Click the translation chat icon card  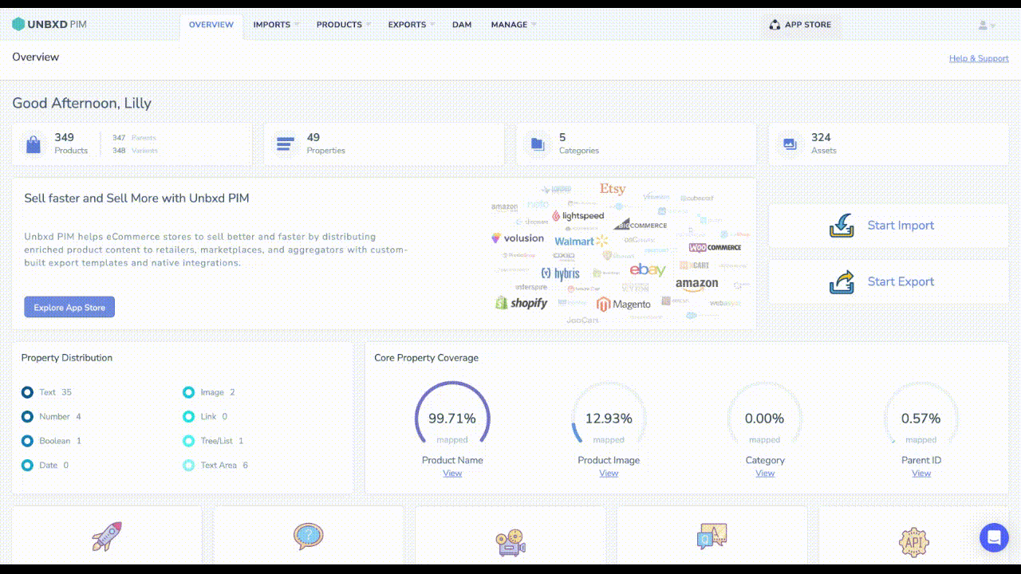pyautogui.click(x=712, y=536)
